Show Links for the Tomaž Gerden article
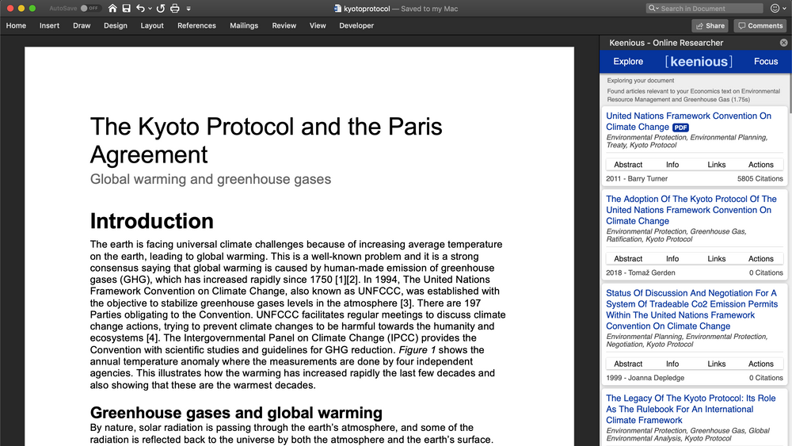The height and width of the screenshot is (446, 792). click(716, 258)
